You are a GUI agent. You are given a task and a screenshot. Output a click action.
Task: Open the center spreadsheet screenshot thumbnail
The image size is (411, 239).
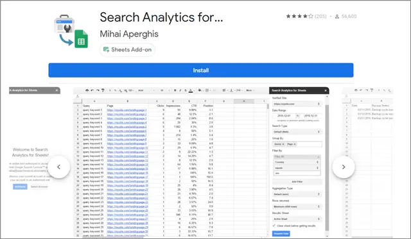201,162
